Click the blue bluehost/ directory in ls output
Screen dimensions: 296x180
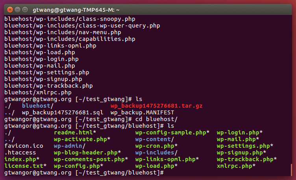(37, 106)
